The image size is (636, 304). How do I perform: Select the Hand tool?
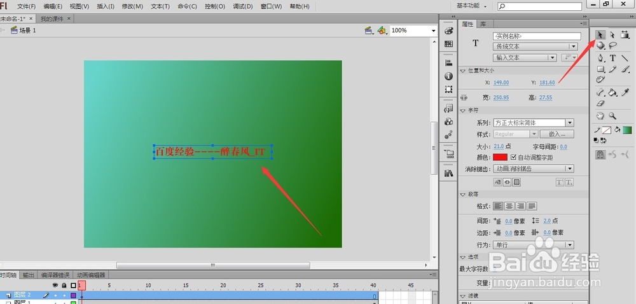[x=600, y=116]
